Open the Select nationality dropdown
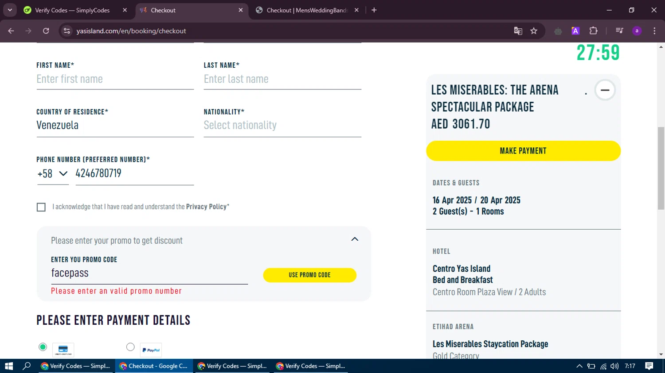 [x=282, y=125]
